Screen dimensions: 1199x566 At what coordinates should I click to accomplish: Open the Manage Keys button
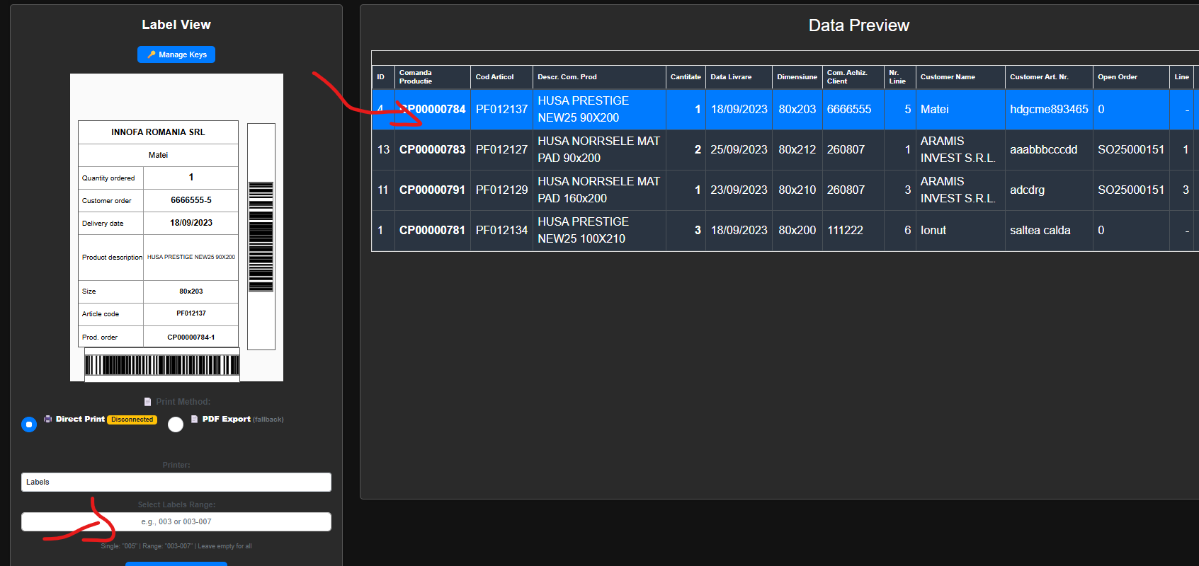click(x=176, y=54)
